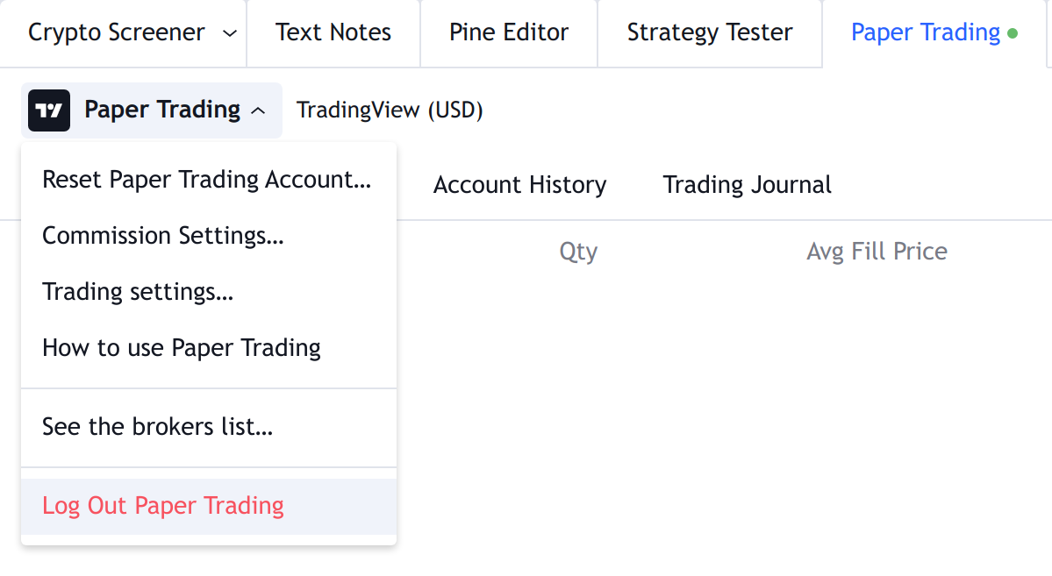Open the Paper Trading broker menu button
This screenshot has width=1052, height=576.
click(x=152, y=110)
